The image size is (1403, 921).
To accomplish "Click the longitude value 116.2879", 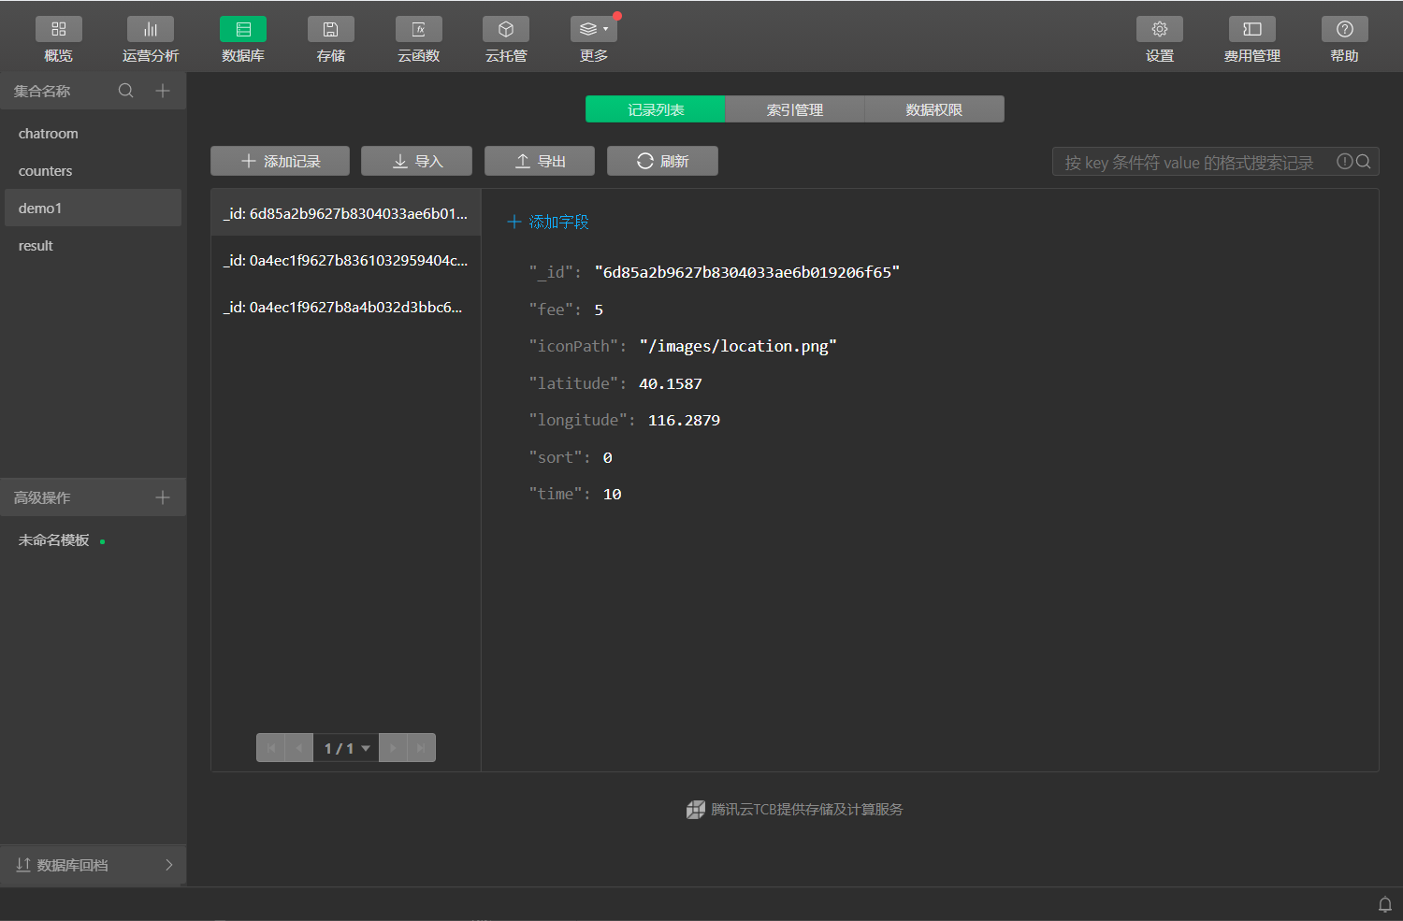I will (684, 420).
